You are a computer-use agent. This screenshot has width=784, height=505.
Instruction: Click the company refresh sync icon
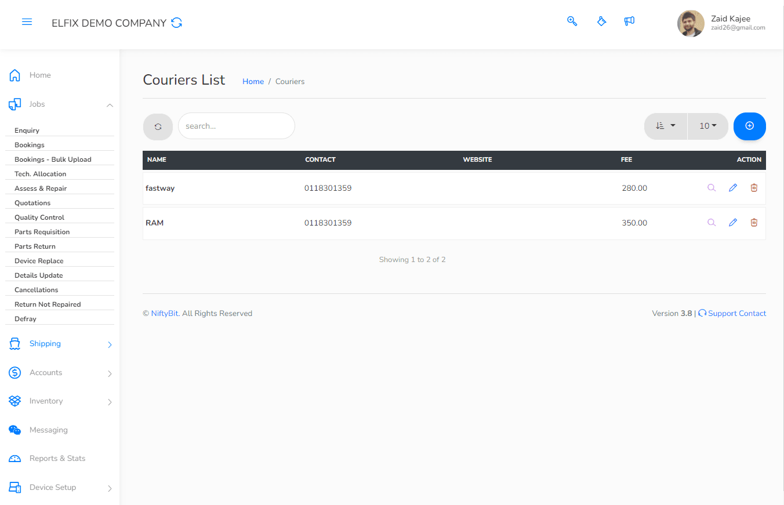177,23
